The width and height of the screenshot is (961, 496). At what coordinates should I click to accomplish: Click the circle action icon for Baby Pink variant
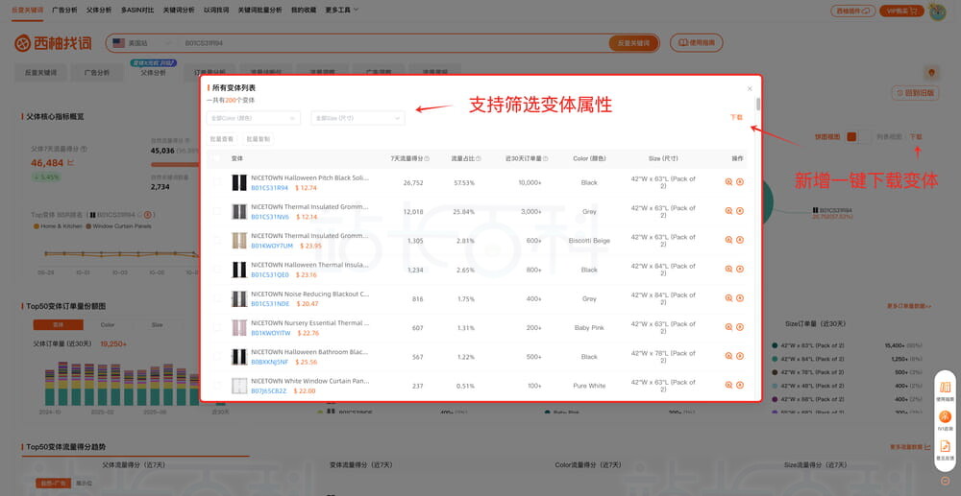(x=740, y=327)
